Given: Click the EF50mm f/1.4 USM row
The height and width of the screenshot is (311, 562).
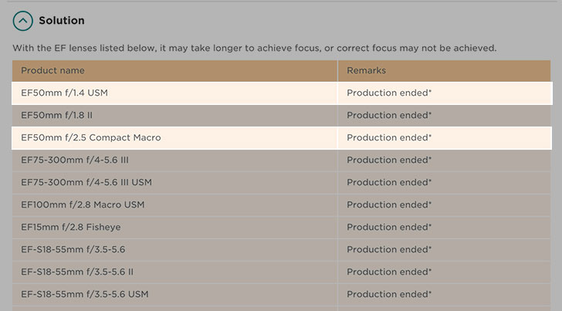Looking at the screenshot, I should tap(282, 93).
